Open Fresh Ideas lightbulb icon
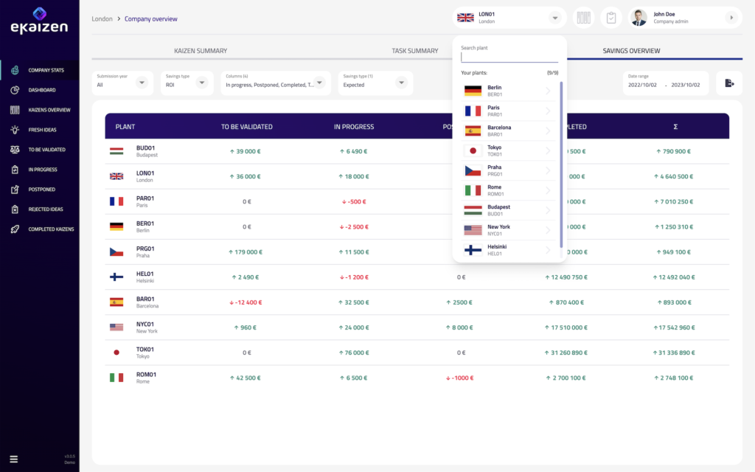 point(15,130)
